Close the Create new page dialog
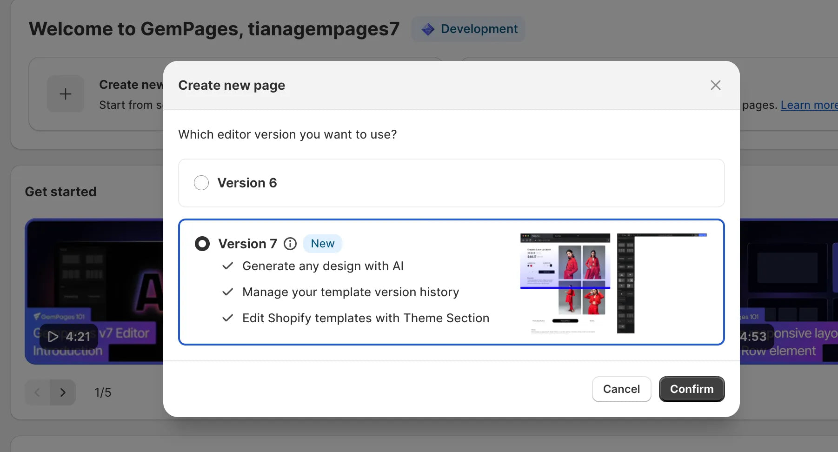The width and height of the screenshot is (838, 452). (715, 85)
